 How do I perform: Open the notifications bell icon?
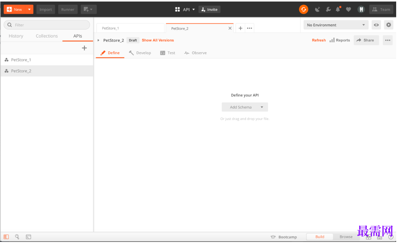[338, 10]
